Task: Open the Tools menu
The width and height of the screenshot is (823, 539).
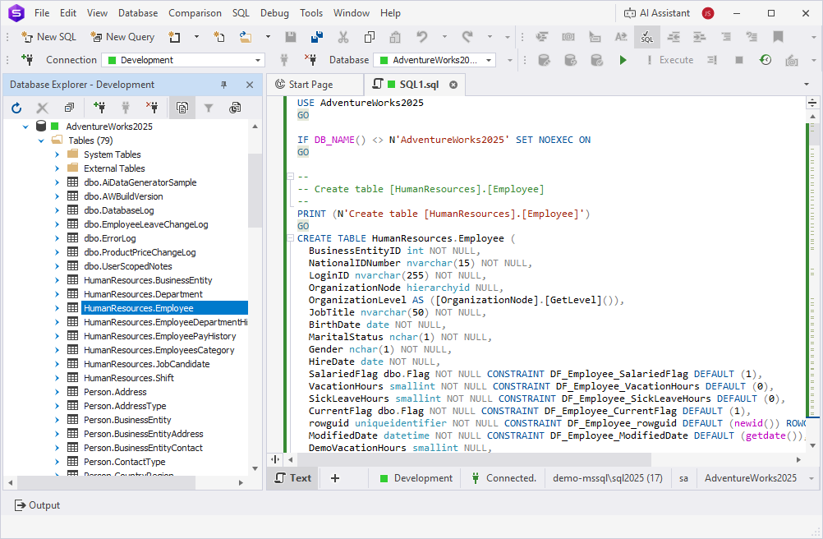Action: pyautogui.click(x=311, y=13)
